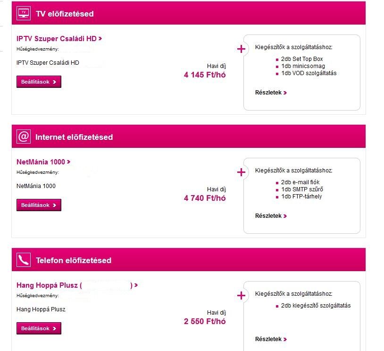The width and height of the screenshot is (384, 351).
Task: Click the Internet előfizetésed section header
Action: [x=74, y=137]
